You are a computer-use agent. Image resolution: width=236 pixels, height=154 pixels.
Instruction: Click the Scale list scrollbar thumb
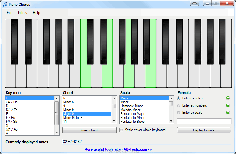coord(171,104)
